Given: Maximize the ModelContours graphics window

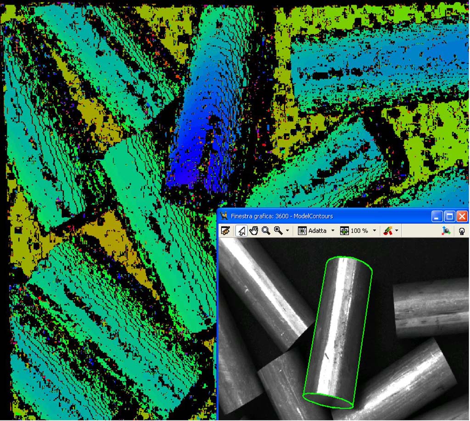Looking at the screenshot, I should 450,216.
